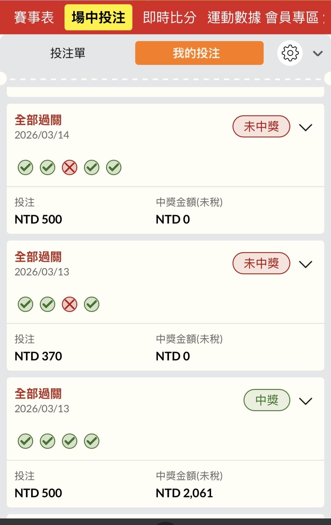Screen dimensions: 331x525
Task: Click the last green check in the winning bet
Action: pyautogui.click(x=92, y=441)
